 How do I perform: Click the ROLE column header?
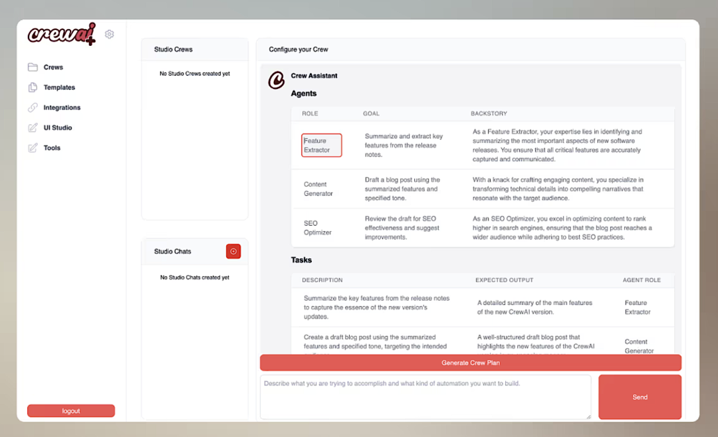click(x=310, y=114)
